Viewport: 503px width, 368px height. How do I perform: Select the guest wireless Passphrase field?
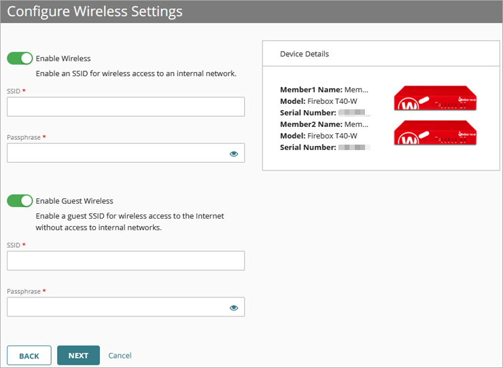pyautogui.click(x=116, y=308)
